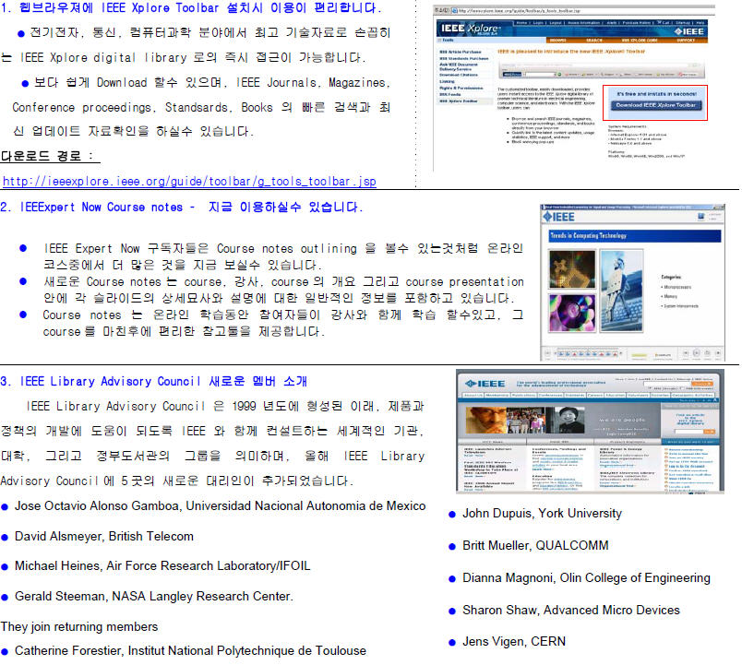Click the elderly man photo in IEEE homepage screenshot
This screenshot has height=665, width=742.
[485, 420]
